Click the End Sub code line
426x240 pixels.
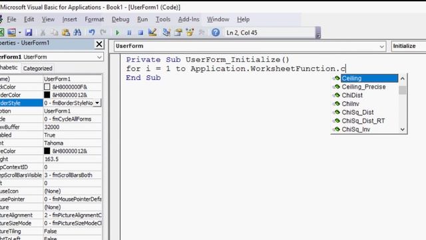pos(143,77)
